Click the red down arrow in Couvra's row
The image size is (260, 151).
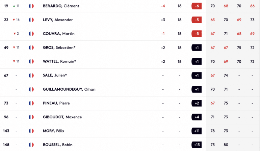[x=15, y=34]
